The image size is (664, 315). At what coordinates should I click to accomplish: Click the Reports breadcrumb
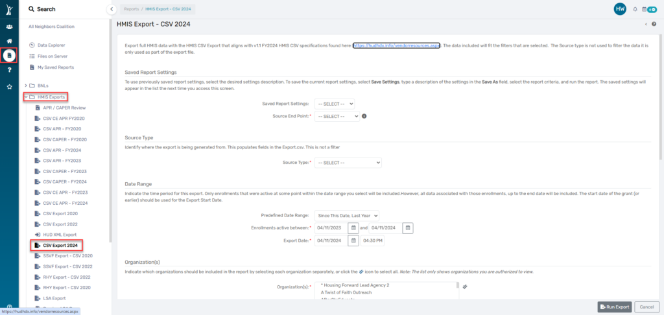click(131, 9)
